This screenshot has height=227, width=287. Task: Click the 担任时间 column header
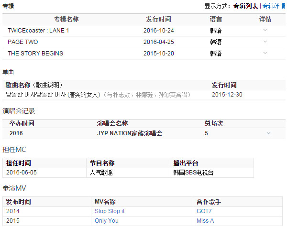pyautogui.click(x=19, y=163)
